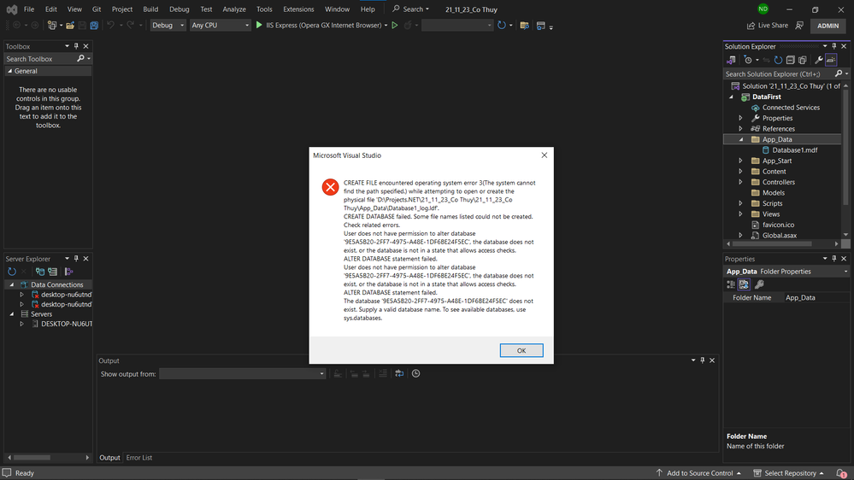Viewport: 854px width, 480px height.
Task: Click pending changes filter clock icon
Action: (x=748, y=60)
